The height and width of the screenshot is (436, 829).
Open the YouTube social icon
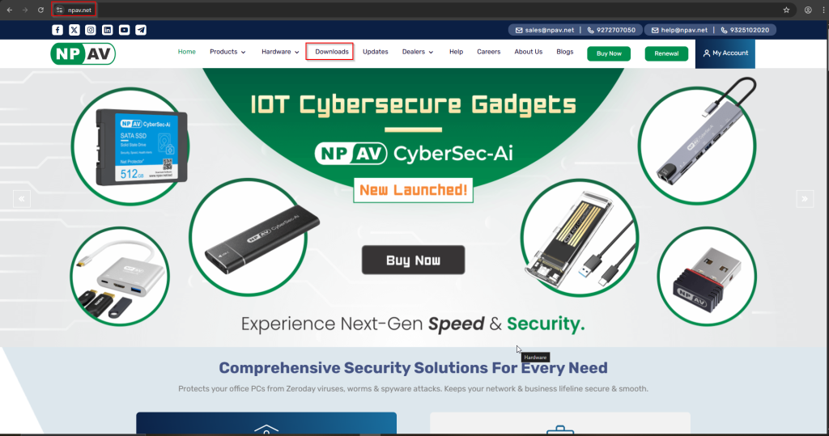click(124, 30)
